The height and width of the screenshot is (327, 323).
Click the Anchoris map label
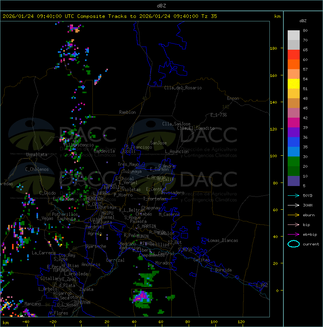click(x=91, y=264)
